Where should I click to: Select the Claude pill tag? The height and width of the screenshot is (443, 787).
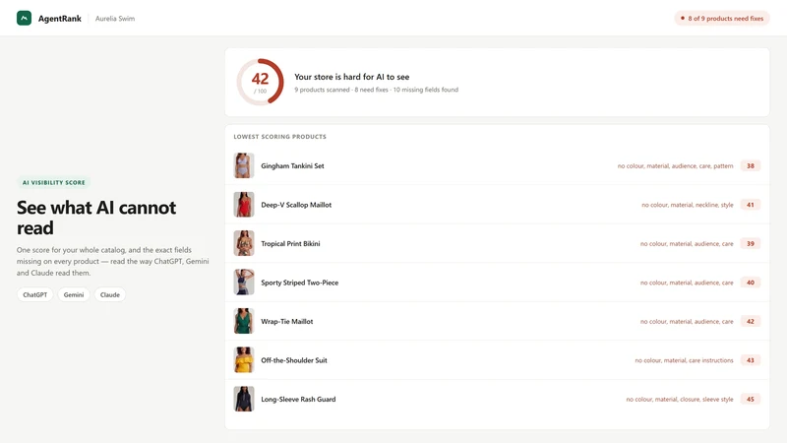pyautogui.click(x=110, y=294)
